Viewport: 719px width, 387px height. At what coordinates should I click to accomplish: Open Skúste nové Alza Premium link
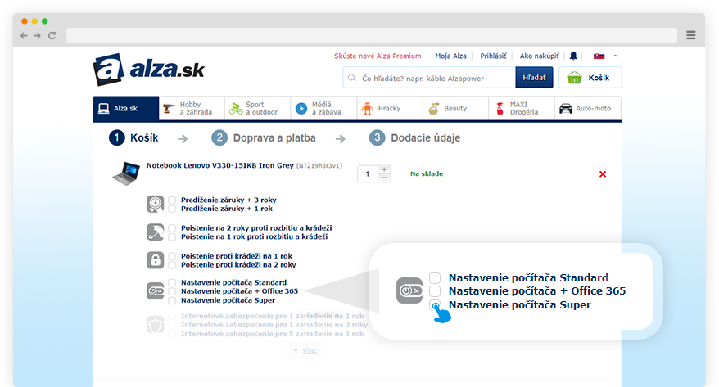[x=378, y=56]
